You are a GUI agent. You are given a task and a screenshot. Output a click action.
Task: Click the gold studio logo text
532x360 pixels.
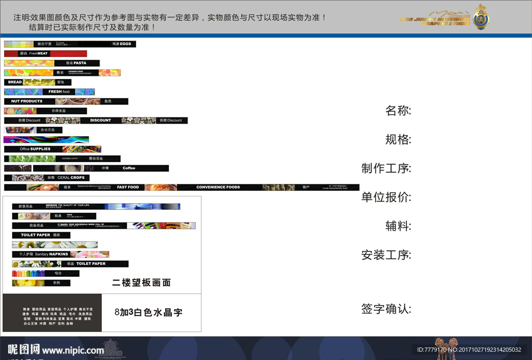[435, 19]
